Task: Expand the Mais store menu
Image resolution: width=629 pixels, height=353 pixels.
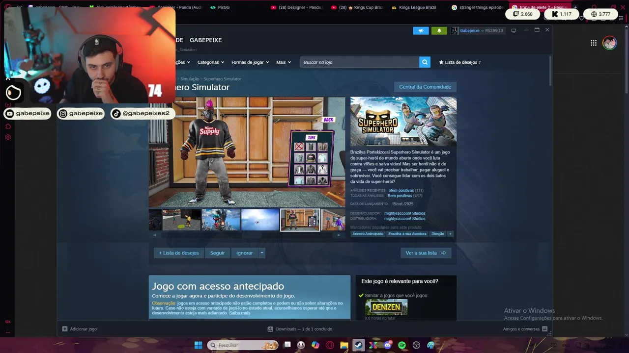Action: coord(284,62)
